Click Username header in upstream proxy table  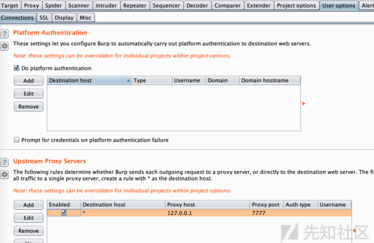coord(335,205)
